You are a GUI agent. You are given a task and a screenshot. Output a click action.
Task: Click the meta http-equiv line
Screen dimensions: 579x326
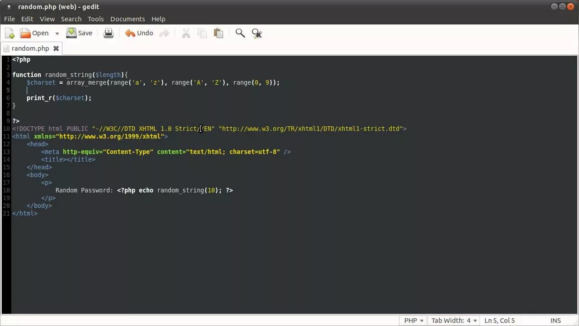166,152
